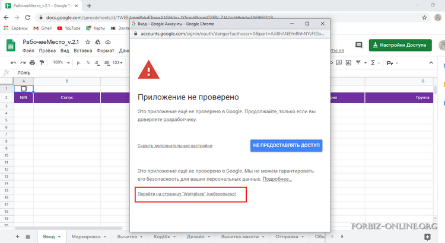
Task: Select the N/N header cell
Action: (x=24, y=98)
